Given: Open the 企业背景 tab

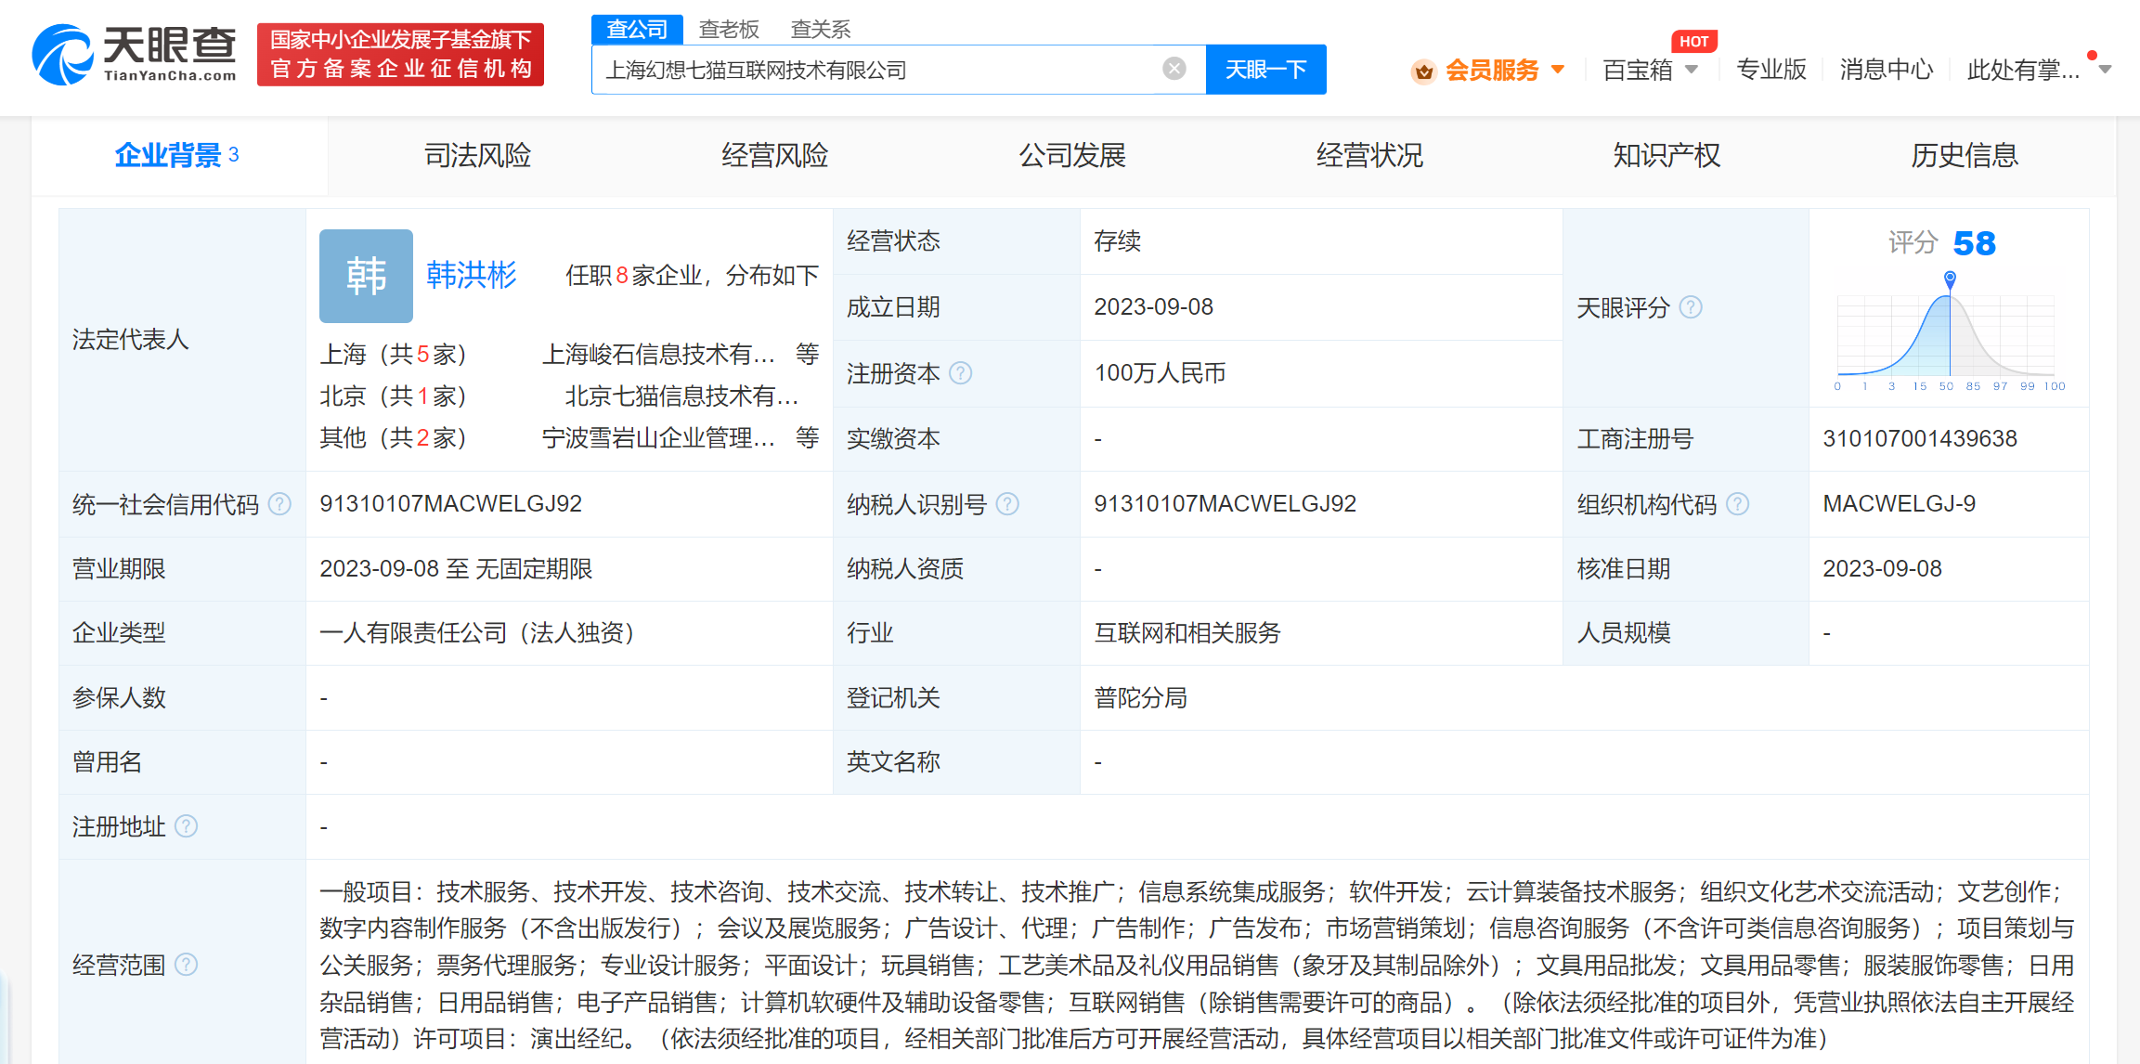Looking at the screenshot, I should point(178,155).
